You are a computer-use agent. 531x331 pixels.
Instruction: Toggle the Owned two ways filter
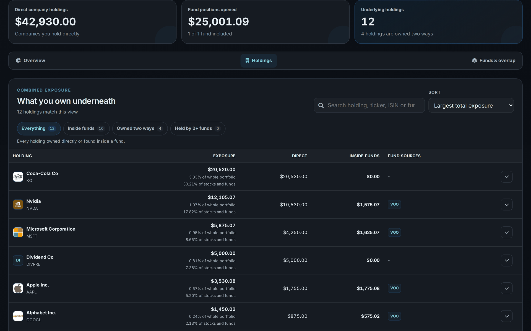(140, 129)
